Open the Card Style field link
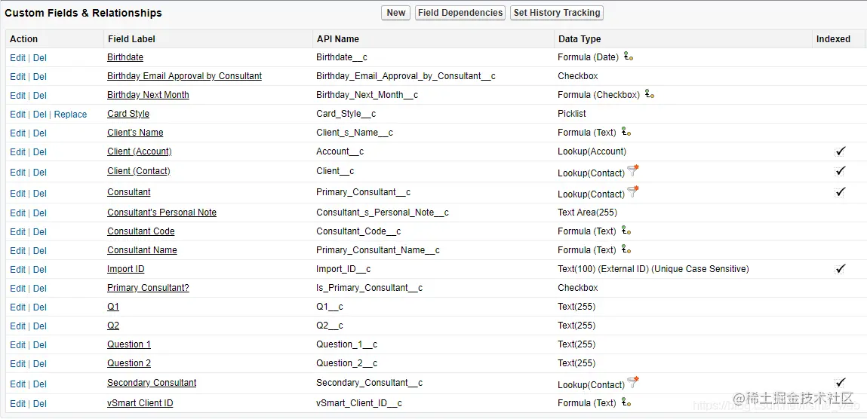This screenshot has height=419, width=867. 128,114
